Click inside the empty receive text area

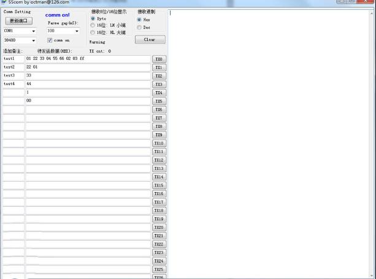271,141
